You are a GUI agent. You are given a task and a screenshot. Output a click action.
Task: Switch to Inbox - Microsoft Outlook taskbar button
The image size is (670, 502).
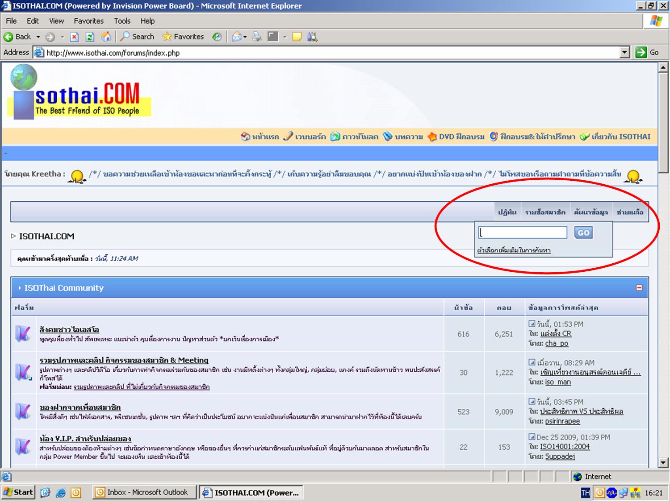[x=144, y=492]
